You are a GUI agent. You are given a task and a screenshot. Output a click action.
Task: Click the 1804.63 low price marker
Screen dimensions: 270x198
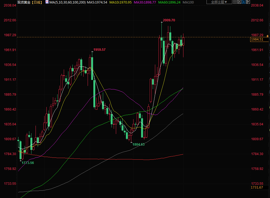tap(138, 145)
